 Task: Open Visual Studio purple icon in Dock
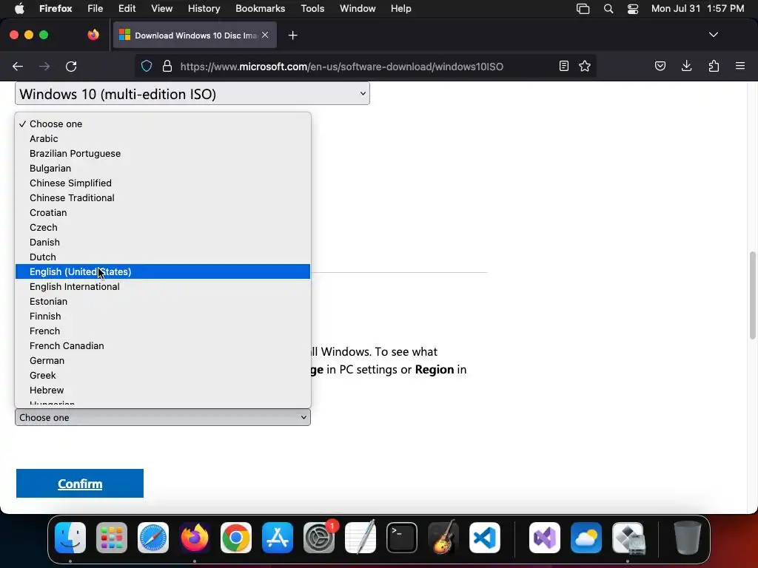point(545,538)
